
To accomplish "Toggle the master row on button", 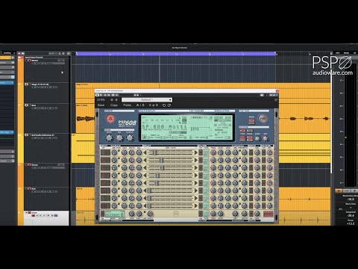I will pyautogui.click(x=102, y=214).
